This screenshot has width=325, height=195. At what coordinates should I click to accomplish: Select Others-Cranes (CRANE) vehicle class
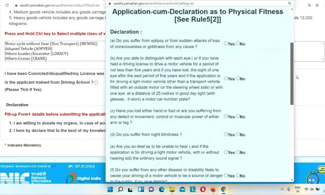[26, 59]
